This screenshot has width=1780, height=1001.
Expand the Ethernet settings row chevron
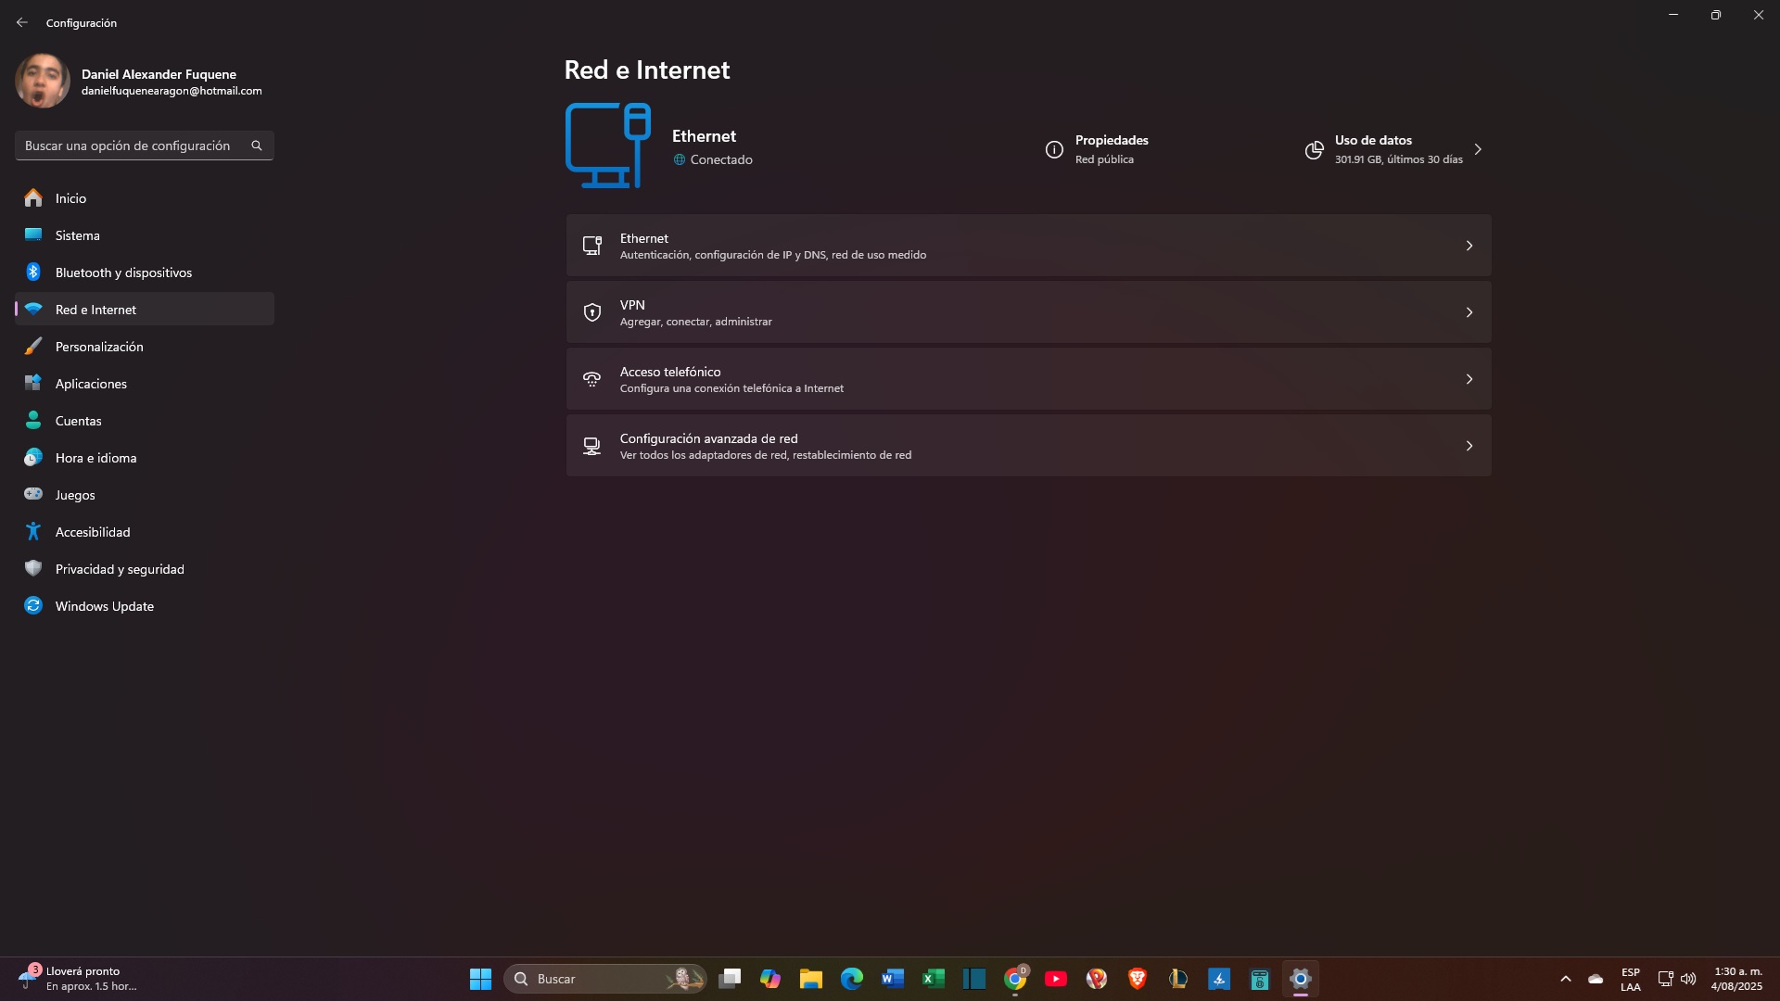1468,246
